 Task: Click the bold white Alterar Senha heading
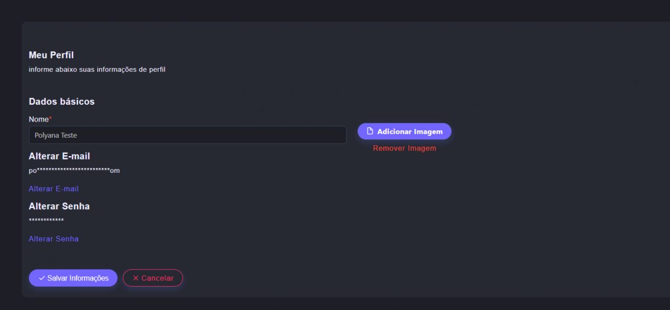59,206
